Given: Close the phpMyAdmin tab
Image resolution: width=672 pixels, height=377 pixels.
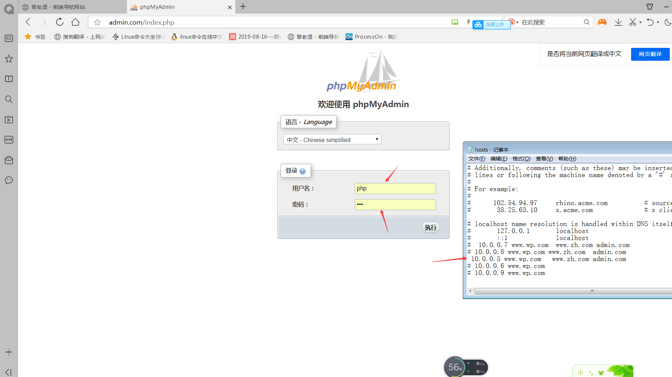Looking at the screenshot, I should 230,7.
